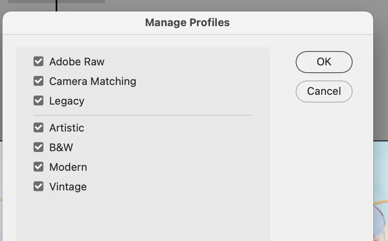Click OK to confirm profile changes
Viewport: 388px width, 241px height.
(x=324, y=62)
